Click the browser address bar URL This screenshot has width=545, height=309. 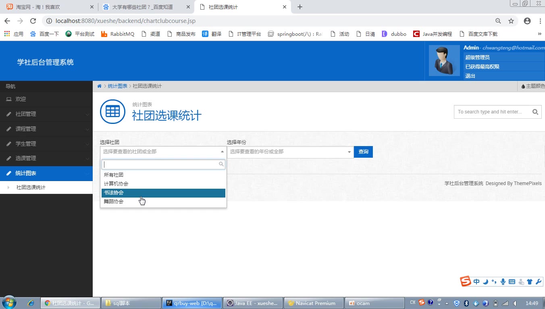pyautogui.click(x=125, y=21)
